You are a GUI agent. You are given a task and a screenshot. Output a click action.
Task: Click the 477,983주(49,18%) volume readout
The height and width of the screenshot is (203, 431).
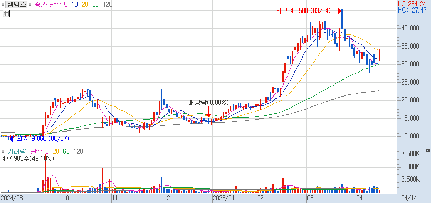[x=28, y=158]
